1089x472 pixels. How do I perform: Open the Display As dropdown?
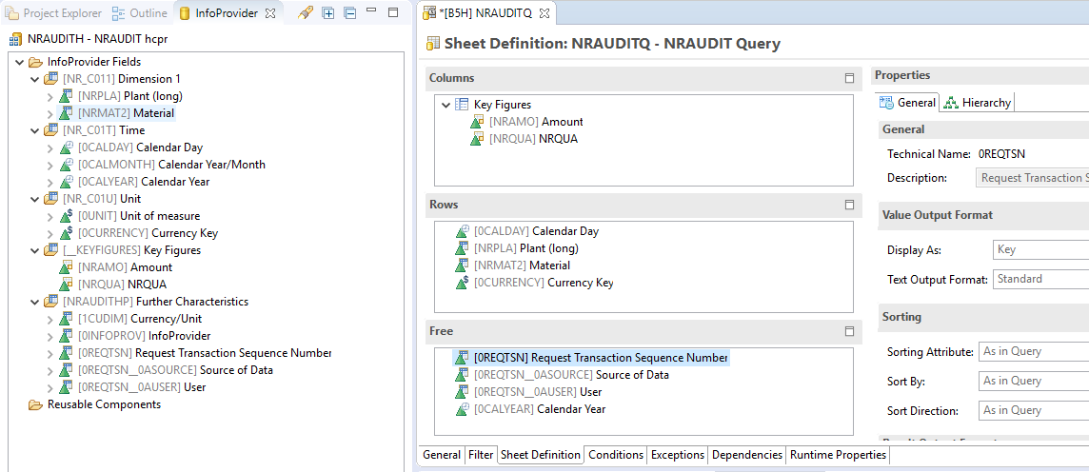(x=1040, y=250)
